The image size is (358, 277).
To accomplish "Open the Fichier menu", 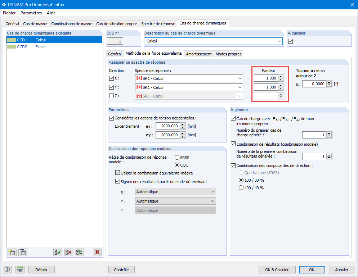I will 9,13.
